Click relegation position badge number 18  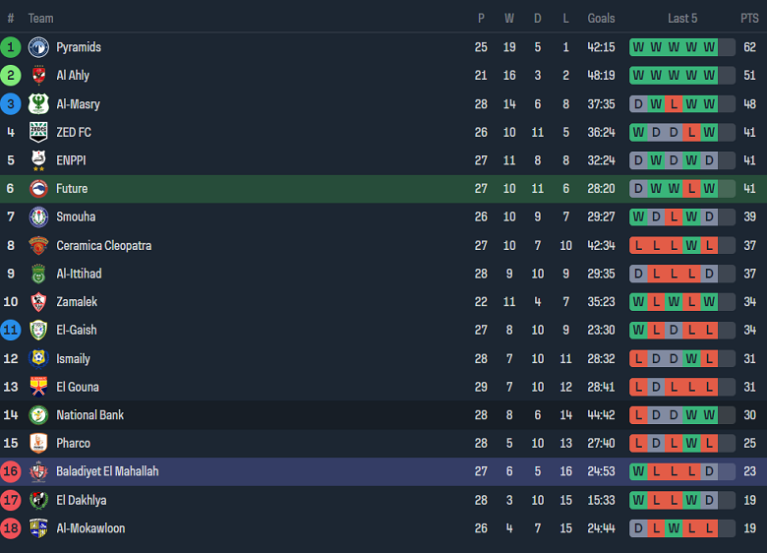point(11,528)
